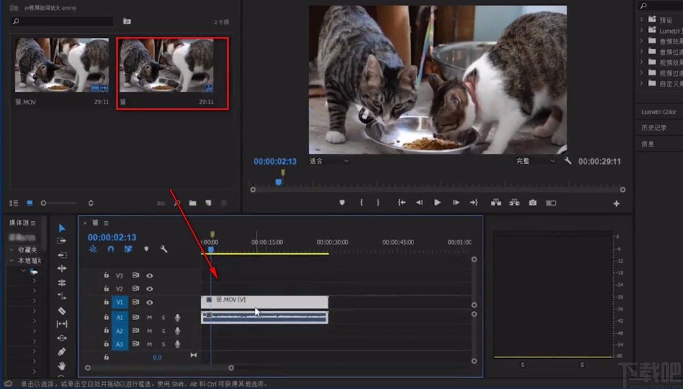Step back one frame

pos(419,203)
